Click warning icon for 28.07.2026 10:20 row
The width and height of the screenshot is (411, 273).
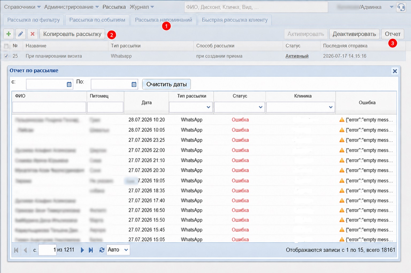(x=342, y=120)
